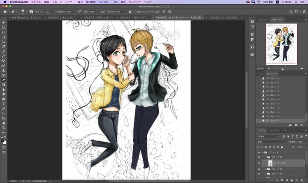The height and width of the screenshot is (183, 308).
Task: Open the layer filter type dropdown
Action: pyautogui.click(x=268, y=136)
